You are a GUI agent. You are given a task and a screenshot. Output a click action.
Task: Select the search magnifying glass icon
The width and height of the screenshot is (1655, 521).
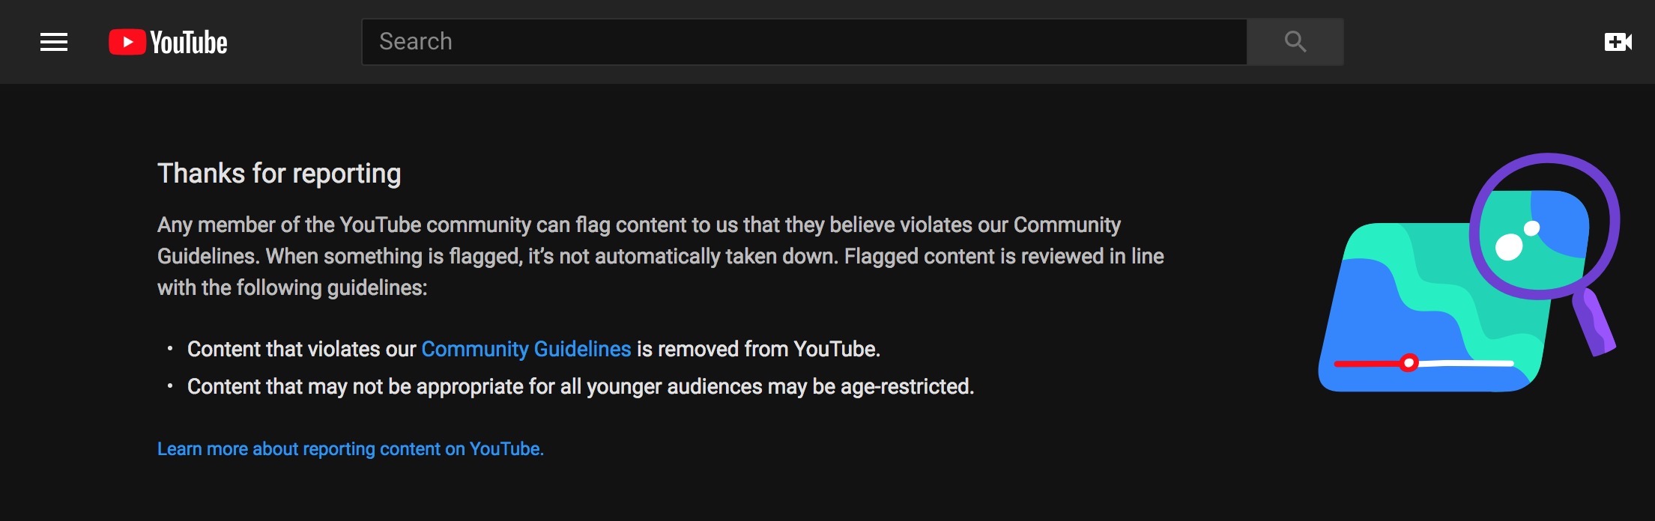[x=1295, y=42]
